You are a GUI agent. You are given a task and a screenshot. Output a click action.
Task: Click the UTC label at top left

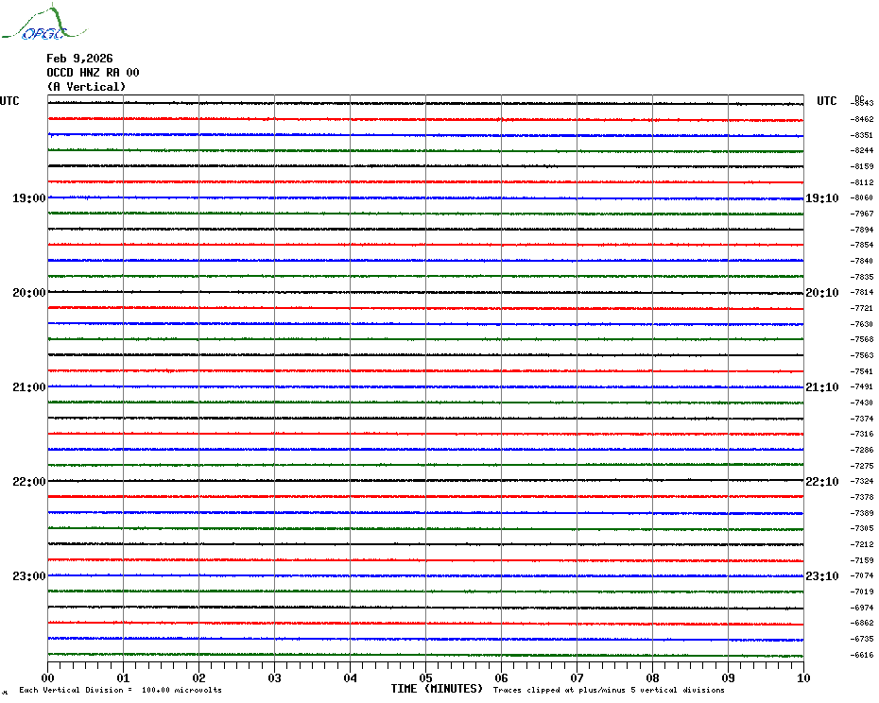(9, 101)
